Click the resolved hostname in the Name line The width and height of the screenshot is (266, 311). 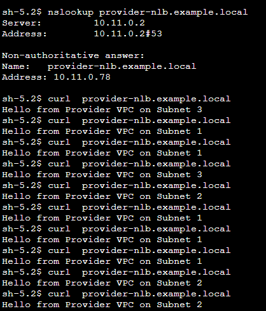[122, 66]
